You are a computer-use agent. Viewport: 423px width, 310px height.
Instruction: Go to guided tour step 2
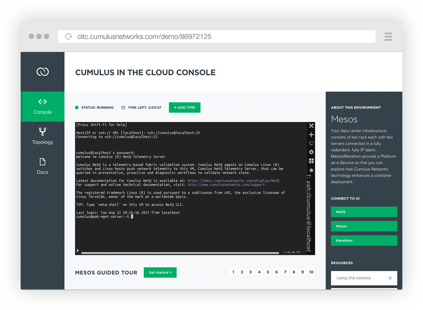click(242, 272)
